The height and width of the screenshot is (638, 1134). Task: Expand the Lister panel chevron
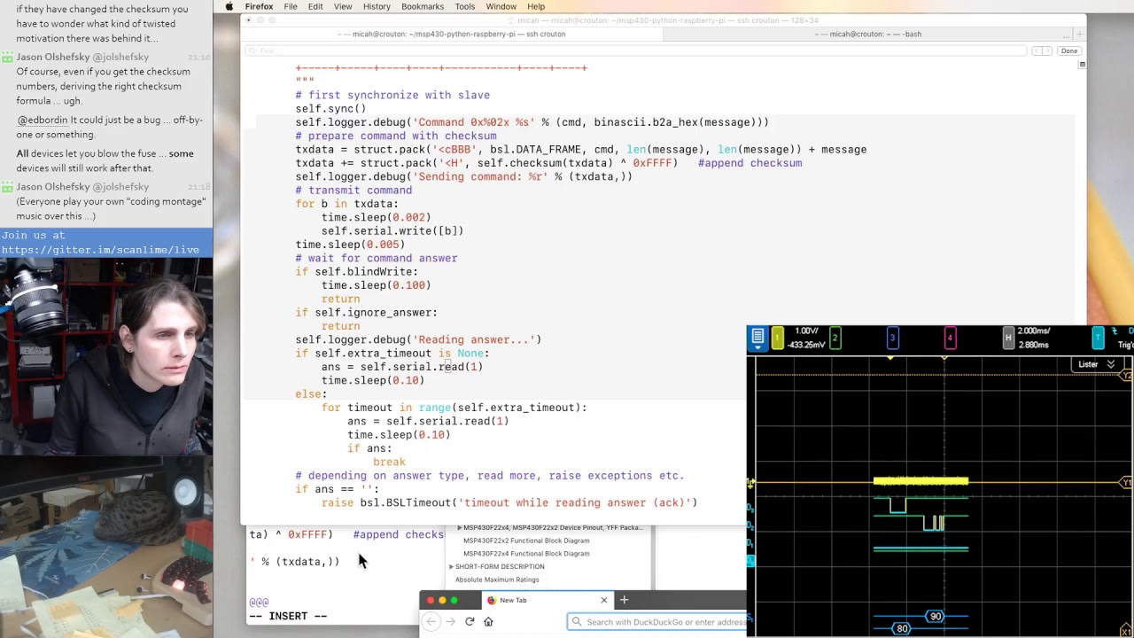[x=1110, y=364]
